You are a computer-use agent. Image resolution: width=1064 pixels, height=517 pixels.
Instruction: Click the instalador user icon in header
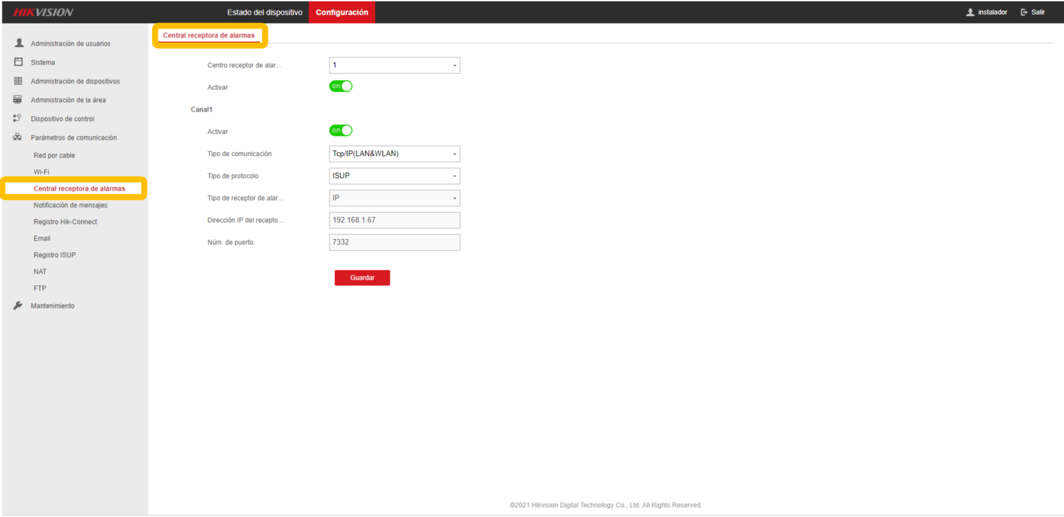coord(970,12)
